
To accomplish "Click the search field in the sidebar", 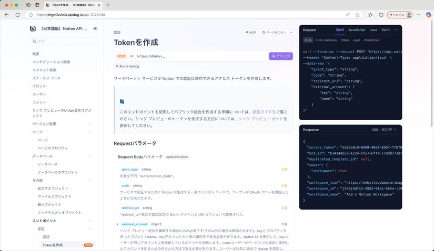I will (64, 41).
